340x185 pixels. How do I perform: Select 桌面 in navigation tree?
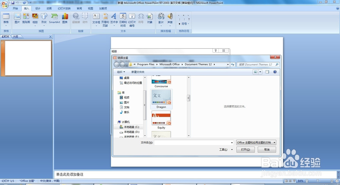[124, 78]
